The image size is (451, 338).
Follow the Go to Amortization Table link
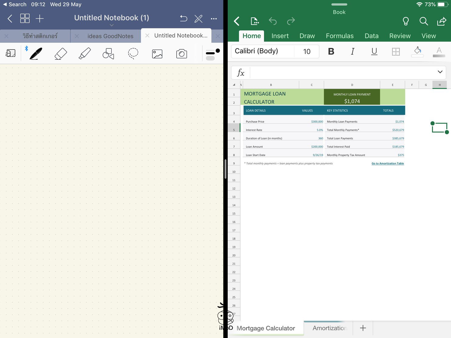387,163
